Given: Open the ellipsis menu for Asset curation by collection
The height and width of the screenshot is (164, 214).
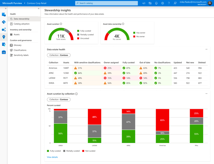Looking at the screenshot, I should (x=206, y=94).
